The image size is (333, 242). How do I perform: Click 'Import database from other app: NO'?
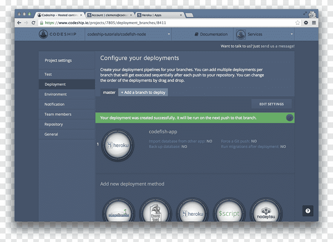point(180,141)
